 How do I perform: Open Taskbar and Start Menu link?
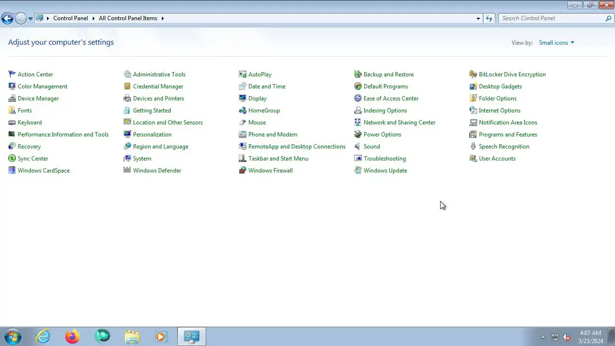pyautogui.click(x=278, y=159)
